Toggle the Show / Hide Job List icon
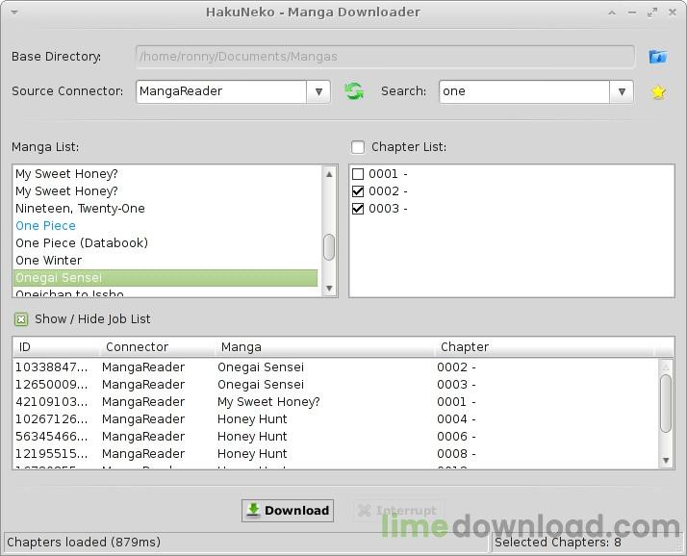This screenshot has width=687, height=556. [x=21, y=319]
